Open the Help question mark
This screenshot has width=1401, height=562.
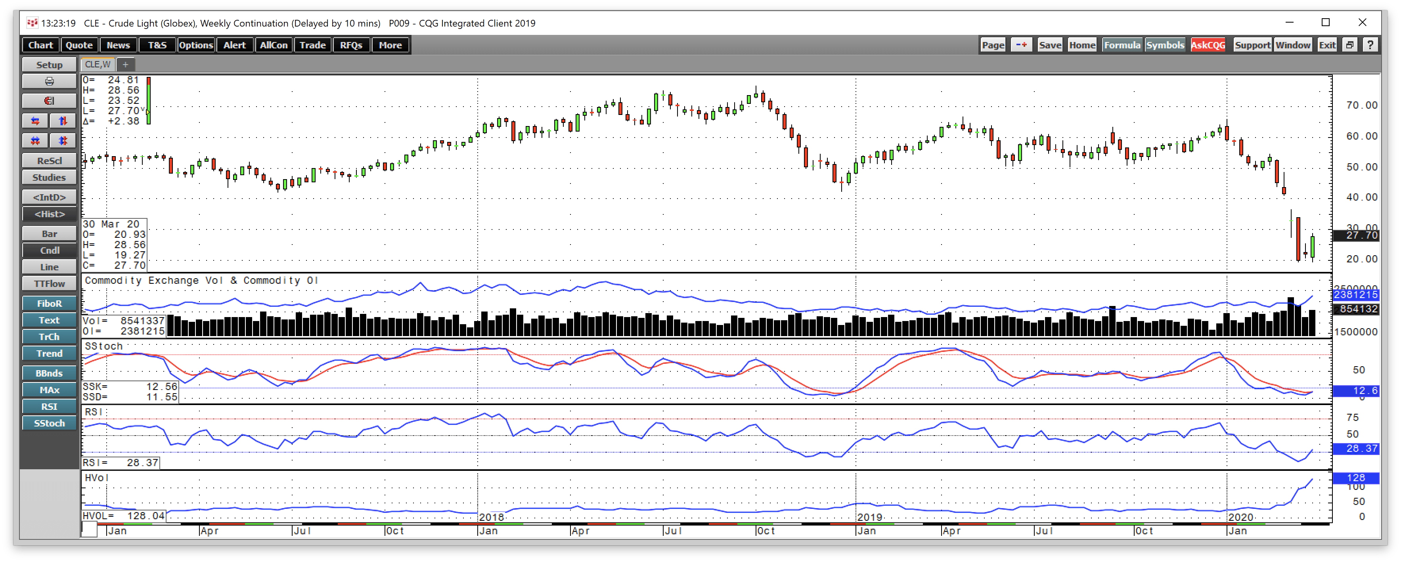point(1370,44)
